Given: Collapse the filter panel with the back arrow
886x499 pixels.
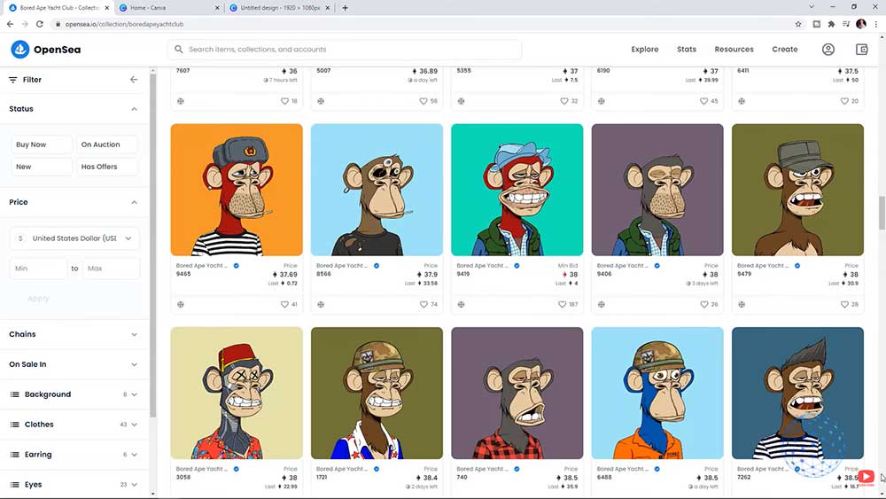Looking at the screenshot, I should pos(134,80).
